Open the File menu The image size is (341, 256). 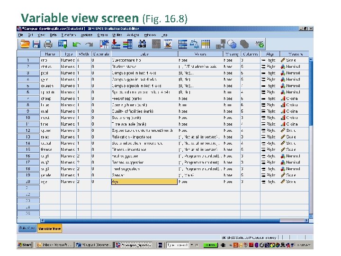[x=21, y=35]
